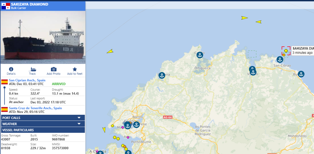Expand the PORT CALLS section
The height and width of the screenshot is (154, 314).
(43, 118)
